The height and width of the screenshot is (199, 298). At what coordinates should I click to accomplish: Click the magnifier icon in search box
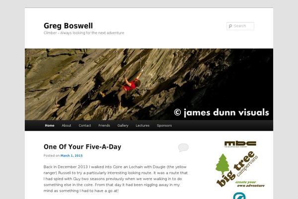click(230, 26)
